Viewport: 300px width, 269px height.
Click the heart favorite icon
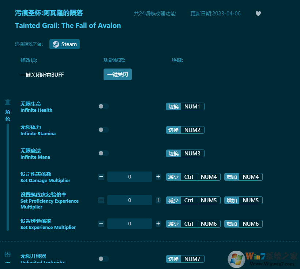pos(258,14)
